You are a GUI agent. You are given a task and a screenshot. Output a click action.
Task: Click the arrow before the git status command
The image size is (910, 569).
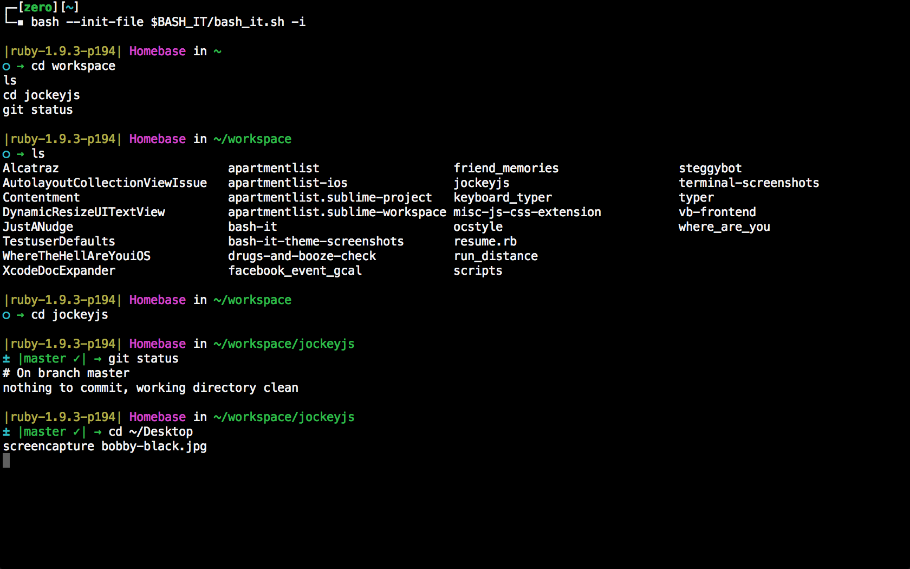(97, 359)
